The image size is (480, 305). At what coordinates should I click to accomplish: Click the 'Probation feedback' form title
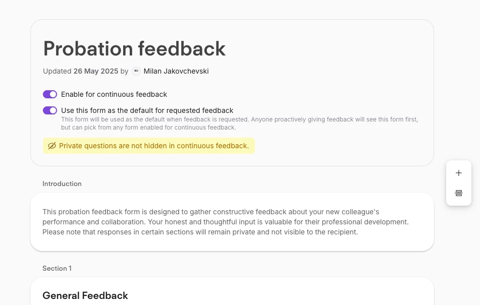point(134,48)
